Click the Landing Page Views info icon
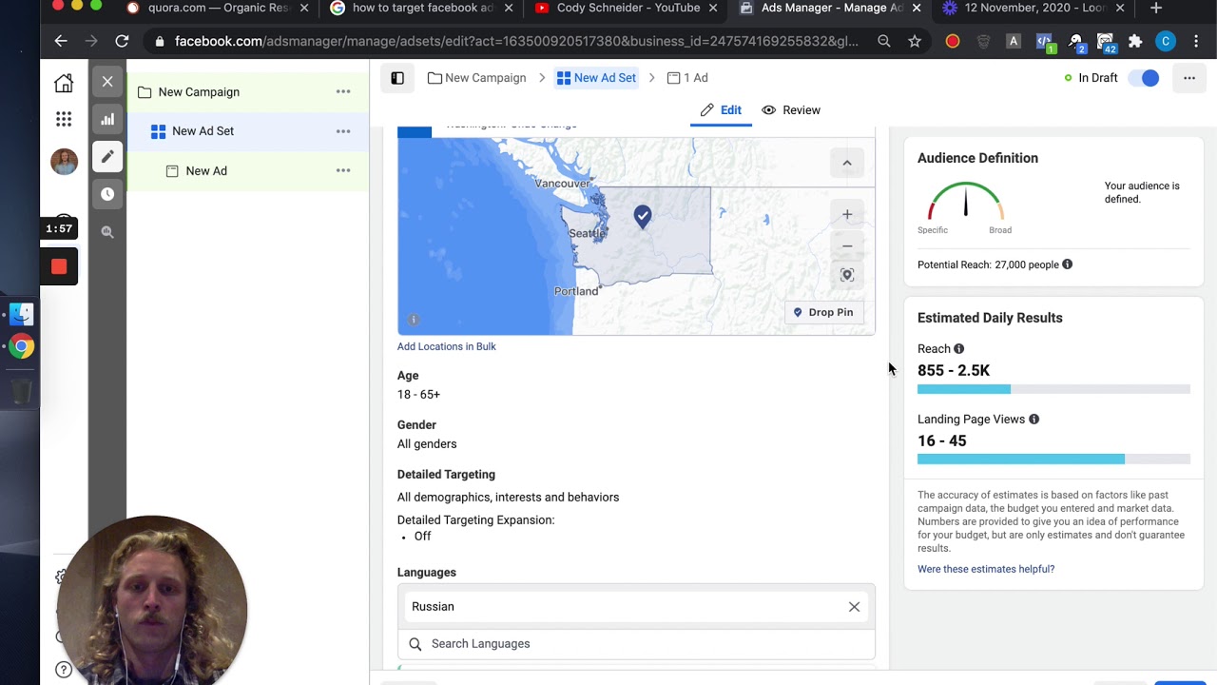This screenshot has height=685, width=1217. tap(1033, 420)
